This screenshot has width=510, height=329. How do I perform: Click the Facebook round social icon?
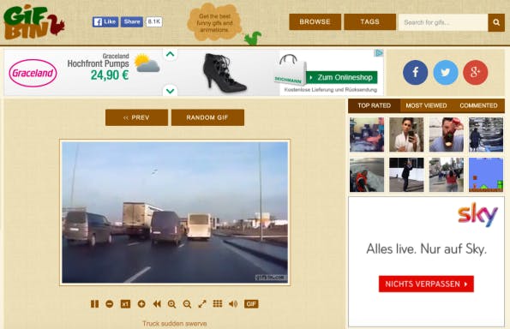(x=416, y=73)
